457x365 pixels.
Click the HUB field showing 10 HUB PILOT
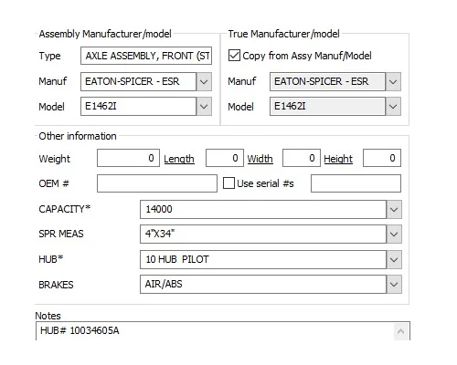(x=263, y=259)
